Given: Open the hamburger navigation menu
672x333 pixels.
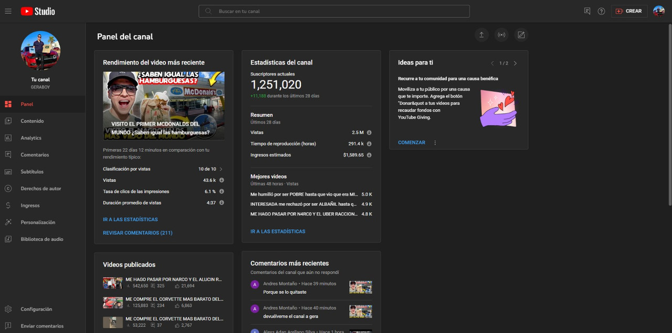Looking at the screenshot, I should pos(8,11).
